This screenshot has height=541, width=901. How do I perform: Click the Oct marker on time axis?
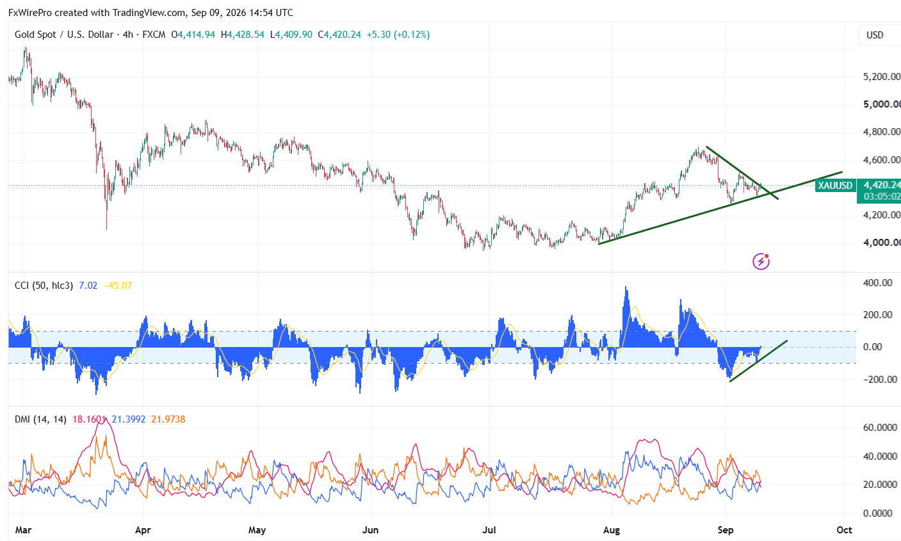point(845,530)
